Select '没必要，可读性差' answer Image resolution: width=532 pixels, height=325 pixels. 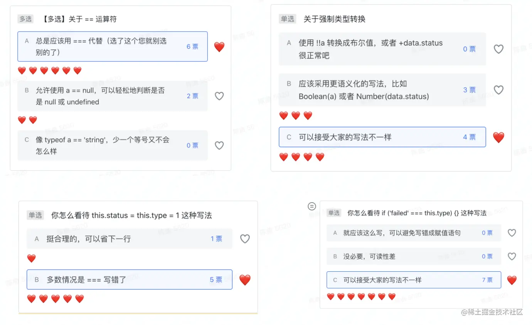tap(413, 256)
